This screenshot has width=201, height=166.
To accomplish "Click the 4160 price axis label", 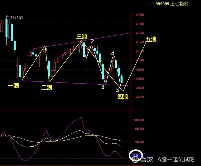I will (140, 33).
